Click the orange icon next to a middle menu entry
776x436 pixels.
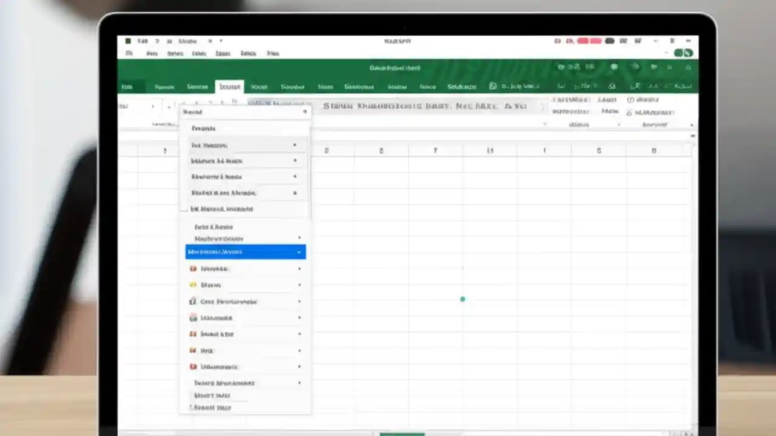193,334
